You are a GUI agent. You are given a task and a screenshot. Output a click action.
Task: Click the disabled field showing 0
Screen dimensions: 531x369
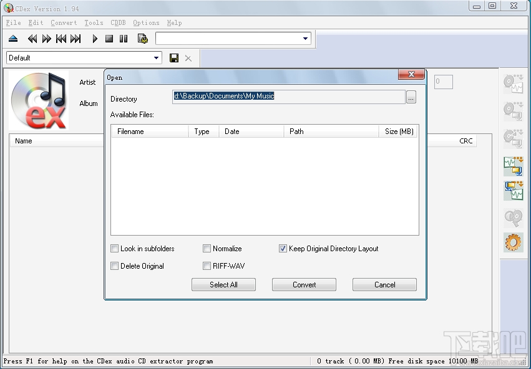(x=443, y=82)
